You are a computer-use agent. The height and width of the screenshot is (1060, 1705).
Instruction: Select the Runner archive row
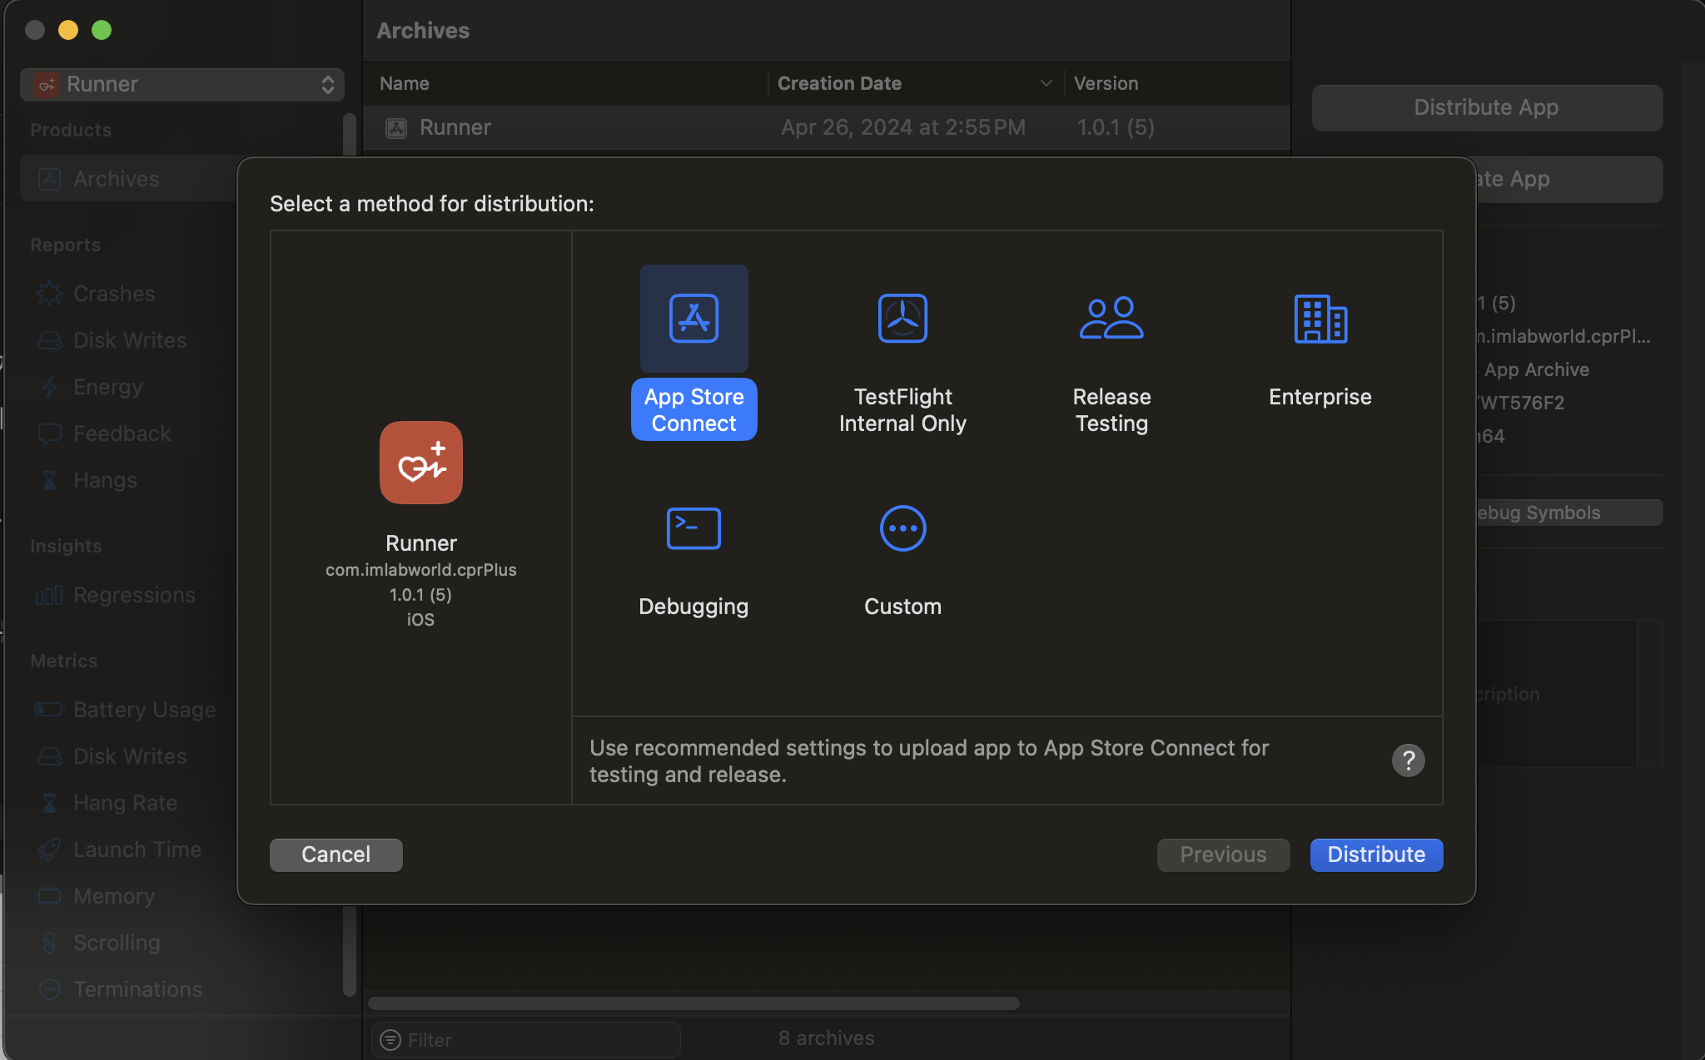828,127
